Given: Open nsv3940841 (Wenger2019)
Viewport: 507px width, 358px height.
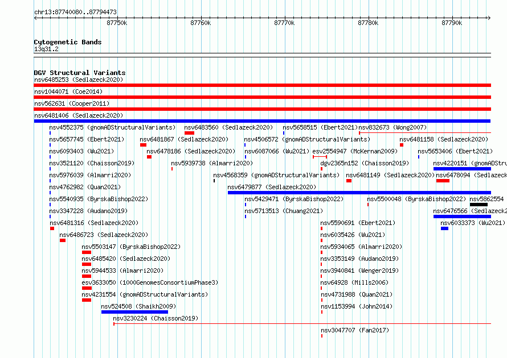Looking at the screenshot, I should tap(360, 270).
